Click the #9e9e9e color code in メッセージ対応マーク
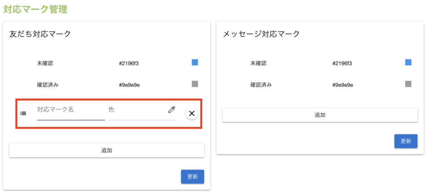 tap(343, 85)
